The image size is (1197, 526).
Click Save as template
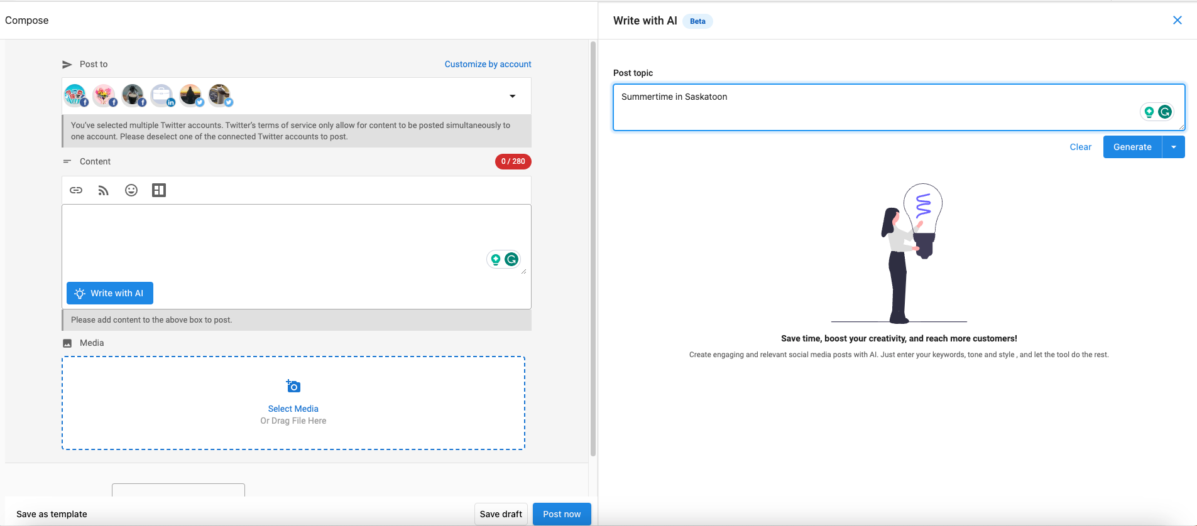[52, 514]
